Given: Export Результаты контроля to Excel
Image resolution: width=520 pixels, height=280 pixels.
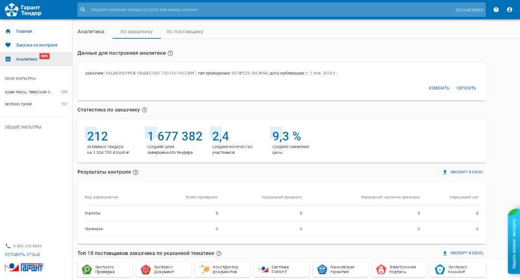Looking at the screenshot, I should coord(463,172).
